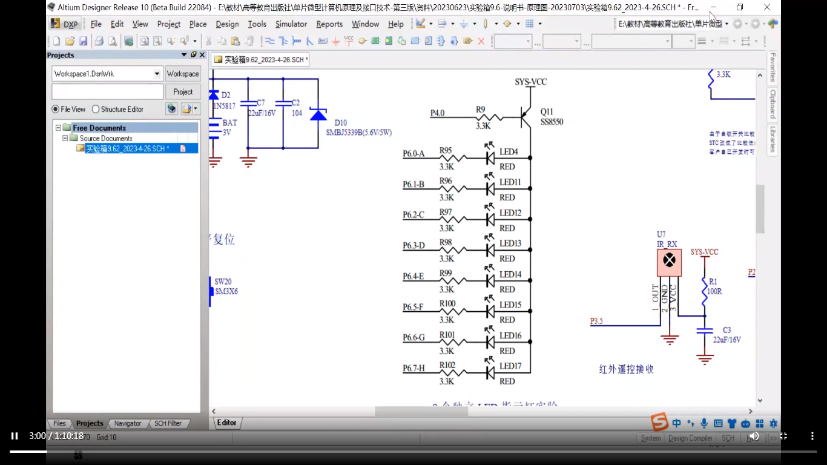
Task: Open the Simulator menu
Action: tap(291, 24)
